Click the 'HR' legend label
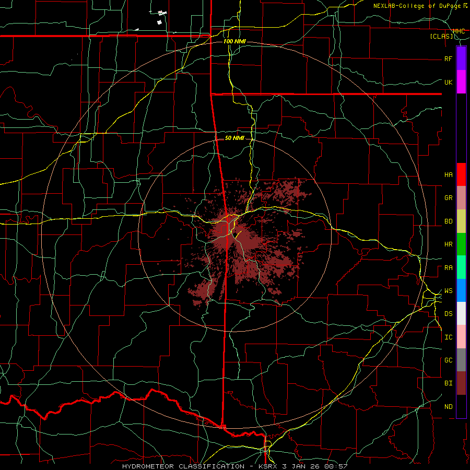Screen dimensions: 470x470 click(449, 244)
